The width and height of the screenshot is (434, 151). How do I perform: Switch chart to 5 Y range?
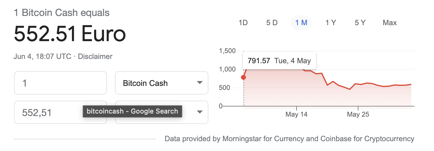click(360, 23)
